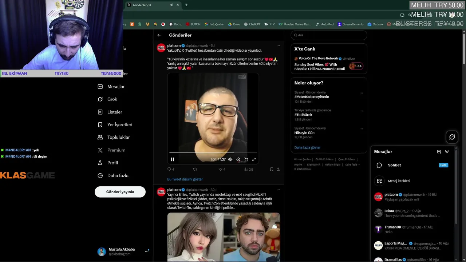The image size is (466, 262).
Task: Open Mesaj istekleri
Action: (412, 181)
